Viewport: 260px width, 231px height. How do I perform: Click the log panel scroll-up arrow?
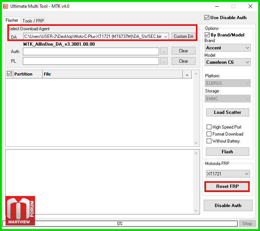[x=196, y=153]
